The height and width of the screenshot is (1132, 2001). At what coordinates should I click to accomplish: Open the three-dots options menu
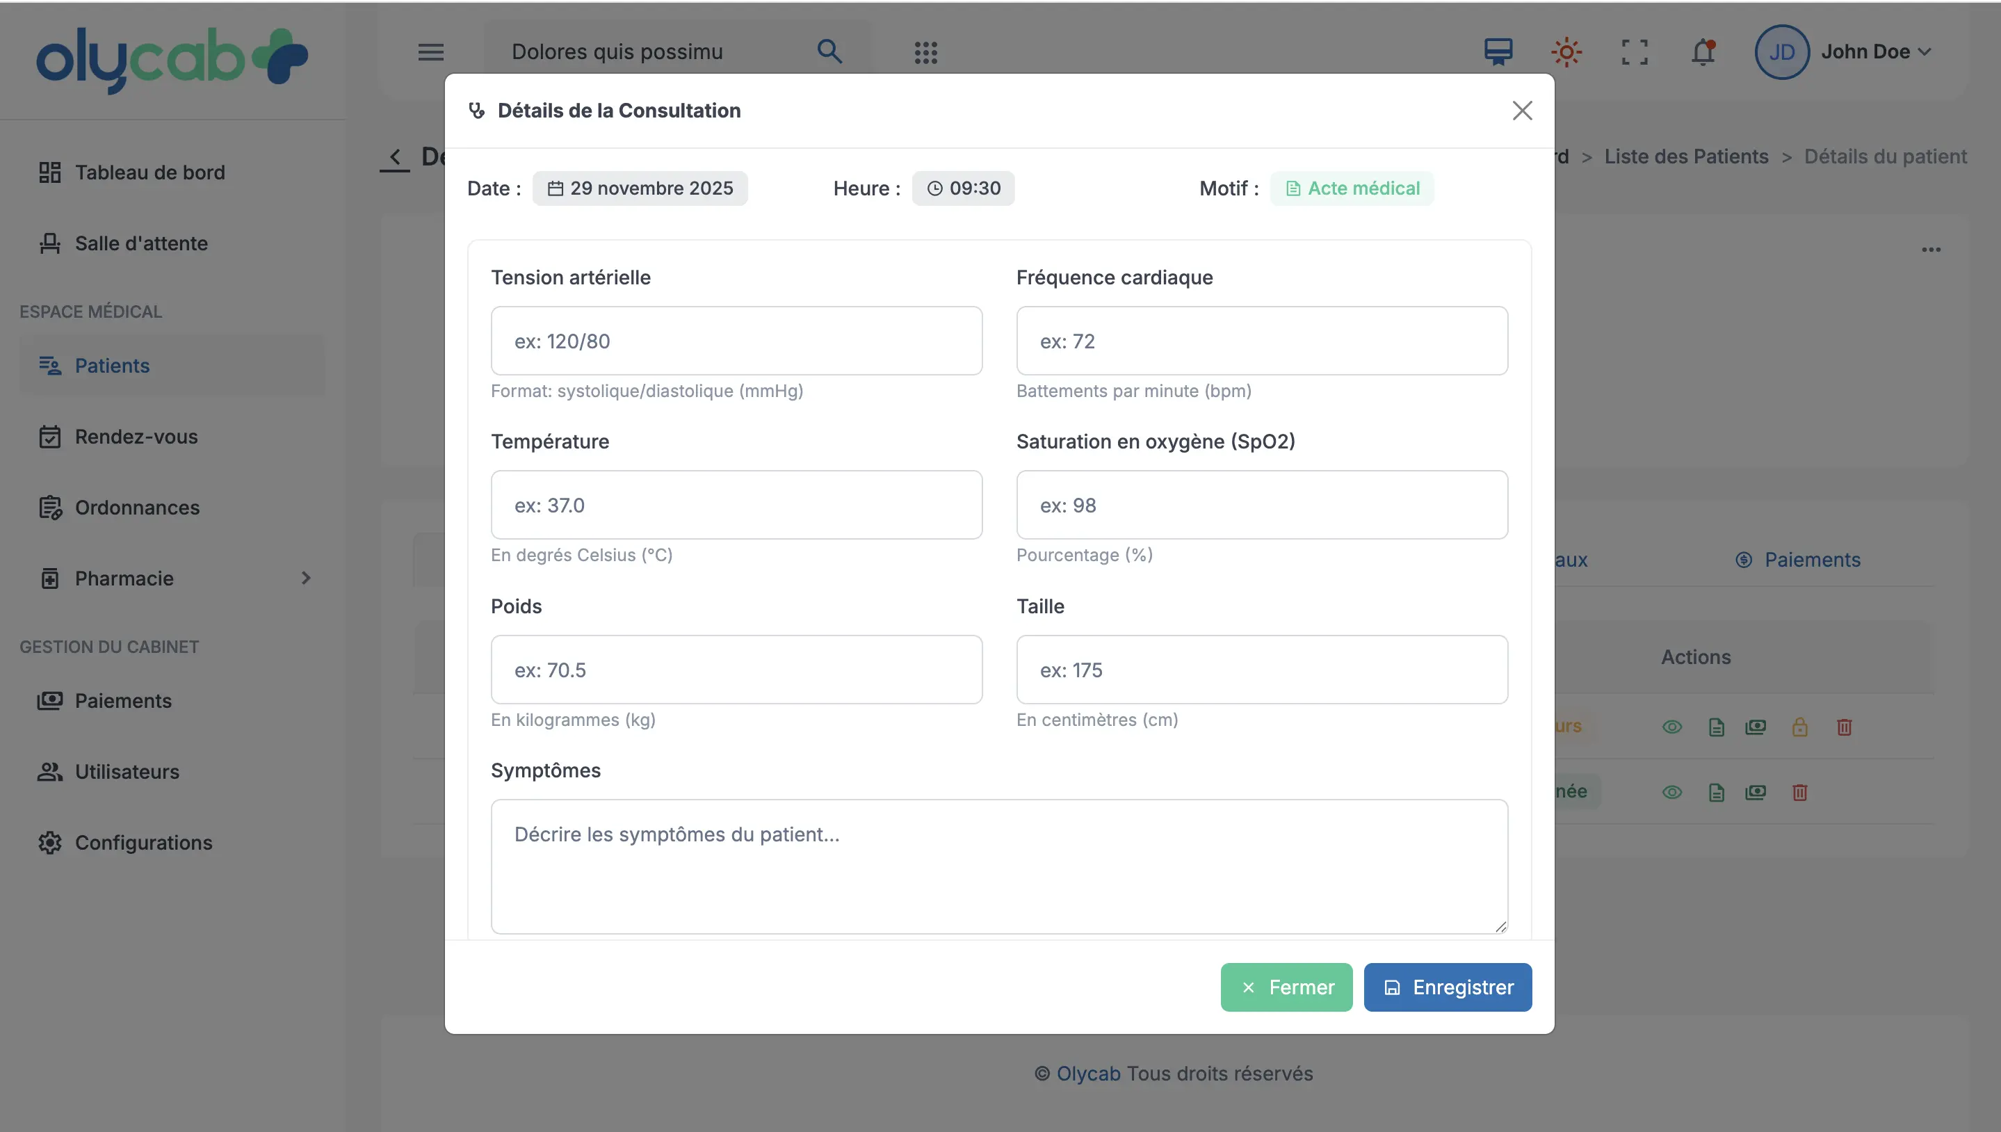pyautogui.click(x=1931, y=250)
